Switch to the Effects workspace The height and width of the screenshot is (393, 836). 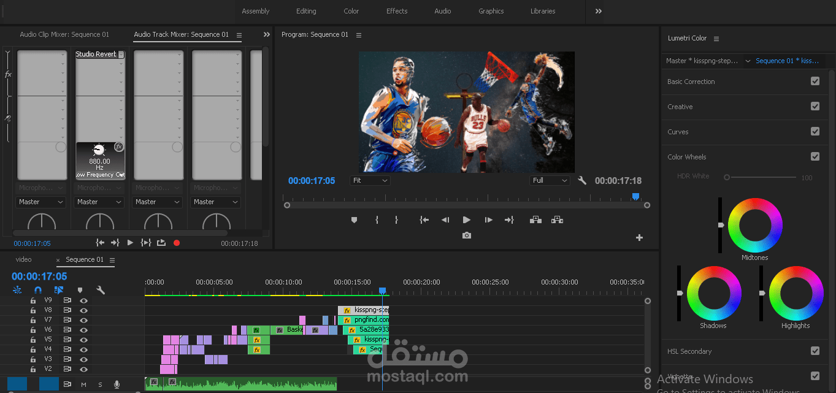[396, 11]
